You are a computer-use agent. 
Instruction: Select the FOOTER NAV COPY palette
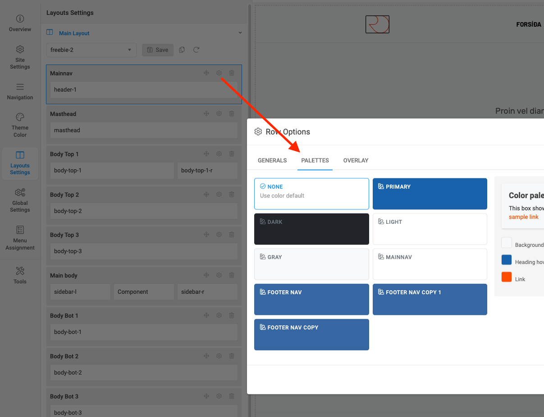tap(311, 334)
